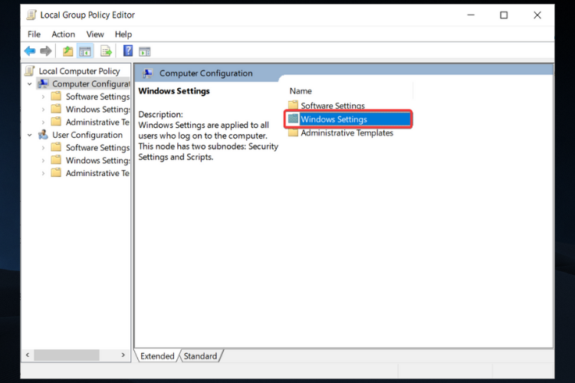Expand Administrative Templates under User Configuration
Screen dimensions: 575x383
click(43, 173)
